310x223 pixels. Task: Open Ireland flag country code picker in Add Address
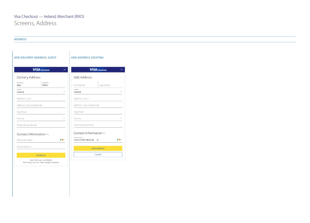[119, 140]
